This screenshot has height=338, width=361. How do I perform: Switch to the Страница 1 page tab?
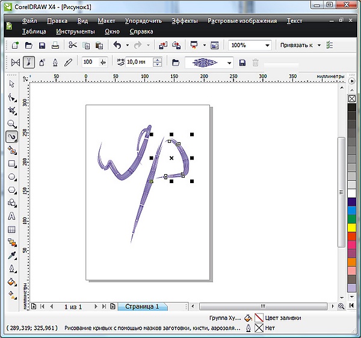point(142,307)
